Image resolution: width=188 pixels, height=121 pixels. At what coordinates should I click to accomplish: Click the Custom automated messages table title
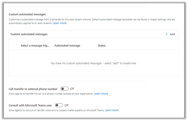[x=29, y=34]
